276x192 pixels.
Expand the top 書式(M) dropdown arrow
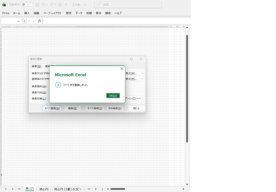(142, 73)
